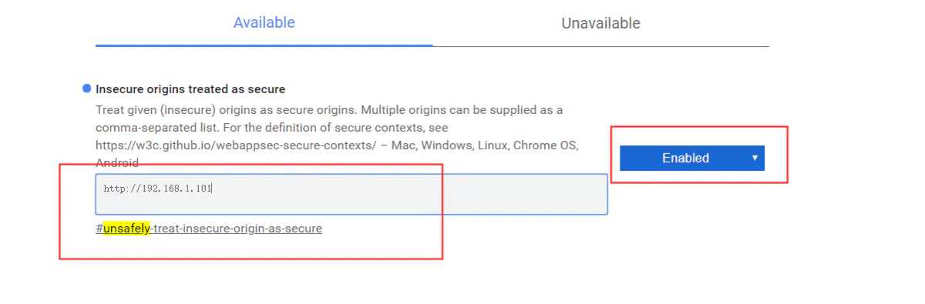Click the blue modified-flag dot indicator
925x304 pixels.
coord(87,89)
